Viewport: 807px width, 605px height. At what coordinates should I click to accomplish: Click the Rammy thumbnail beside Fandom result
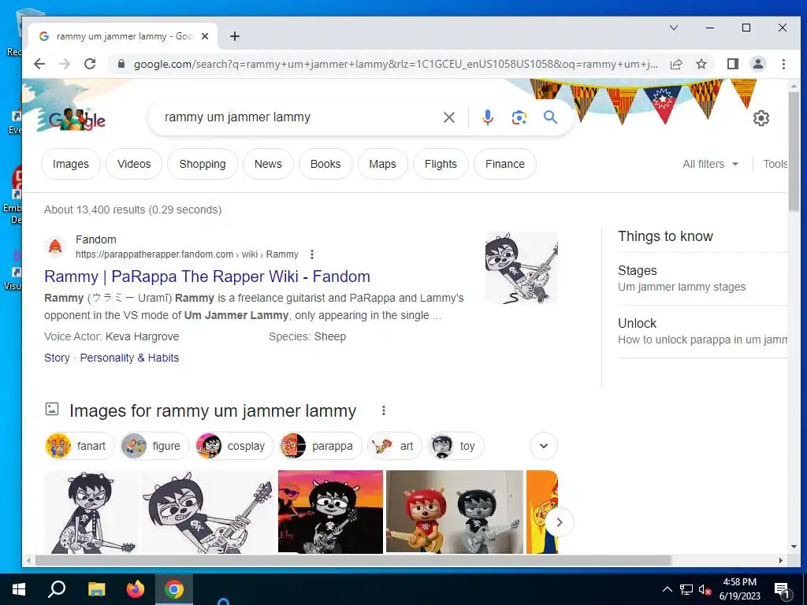tap(522, 268)
